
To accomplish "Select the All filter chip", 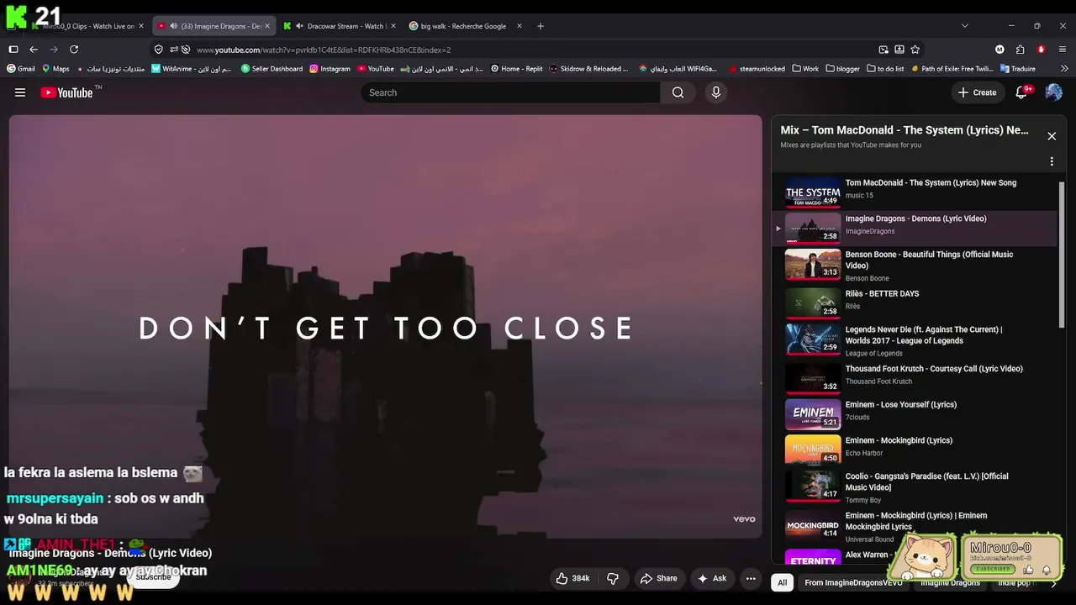I will [783, 582].
